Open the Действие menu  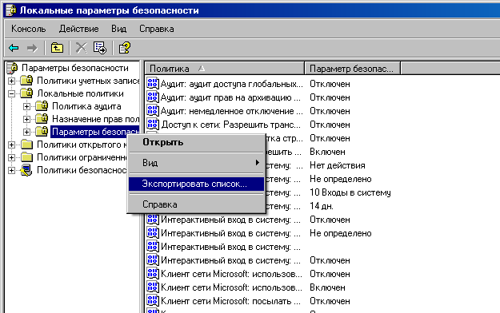pyautogui.click(x=78, y=29)
